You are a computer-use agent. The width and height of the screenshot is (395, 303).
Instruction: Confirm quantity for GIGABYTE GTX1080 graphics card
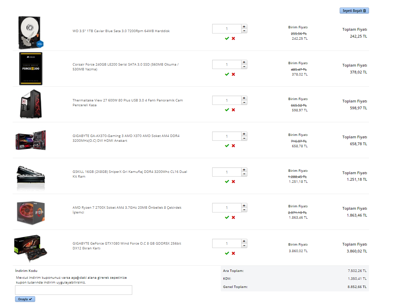click(x=227, y=253)
